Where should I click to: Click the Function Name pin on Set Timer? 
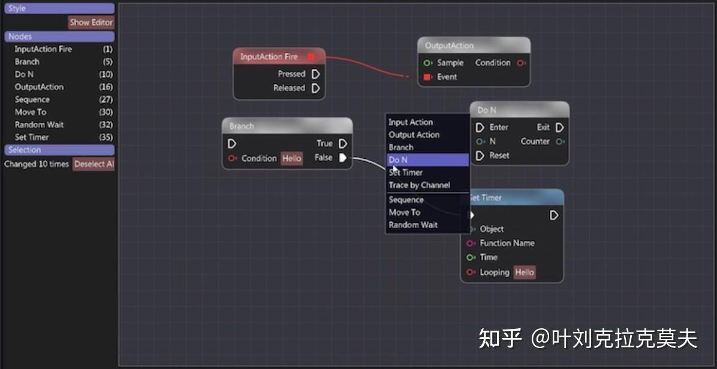(469, 243)
